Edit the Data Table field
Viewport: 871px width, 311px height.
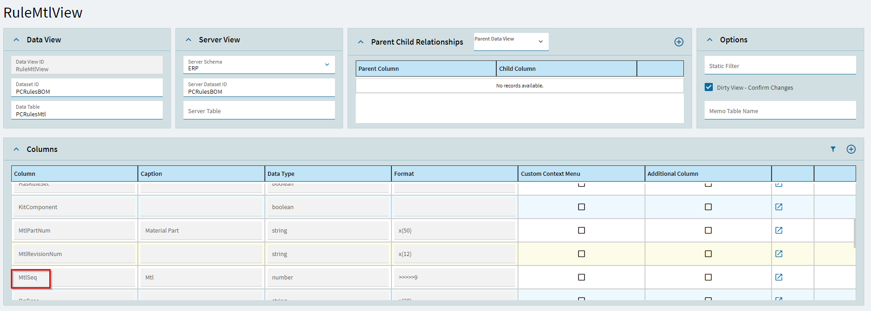click(x=87, y=110)
